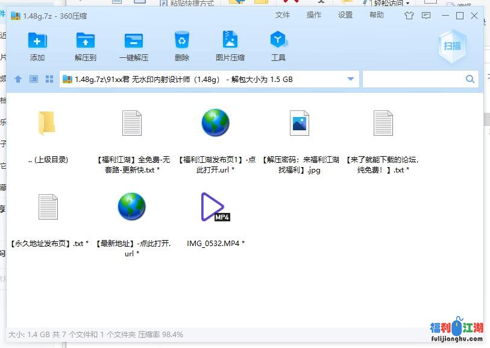Viewport: 490px width, 348px height.
Task: Click the feedback comment icon in titlebar
Action: pyautogui.click(x=426, y=16)
